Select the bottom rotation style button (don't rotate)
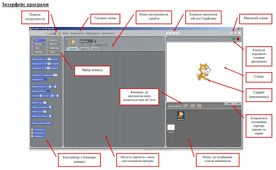 tap(66, 45)
